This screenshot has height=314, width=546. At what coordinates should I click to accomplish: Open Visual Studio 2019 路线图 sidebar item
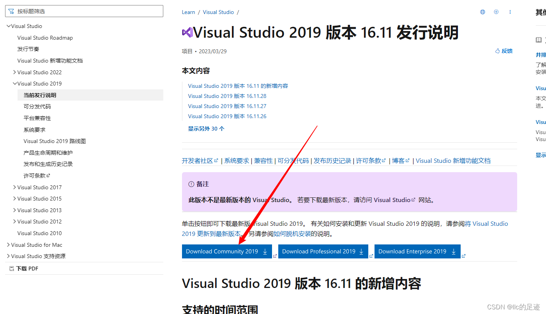(55, 141)
